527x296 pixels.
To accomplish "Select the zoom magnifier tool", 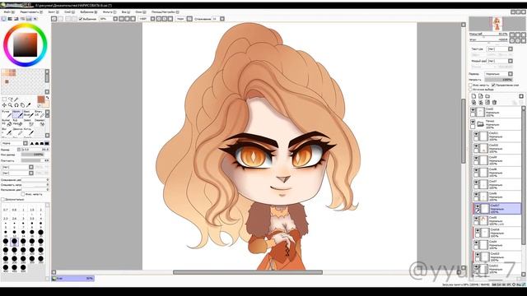I will pos(11,105).
